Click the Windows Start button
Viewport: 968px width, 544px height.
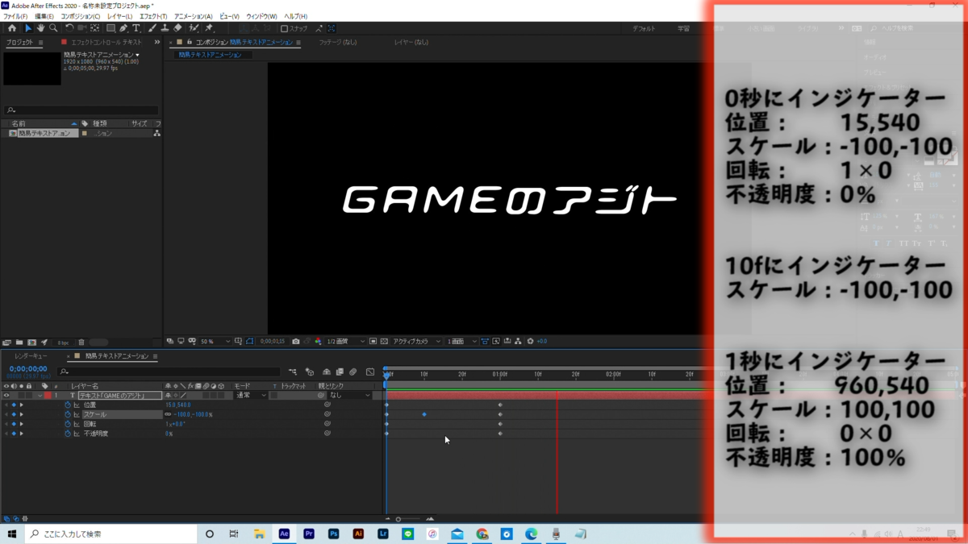(x=12, y=534)
